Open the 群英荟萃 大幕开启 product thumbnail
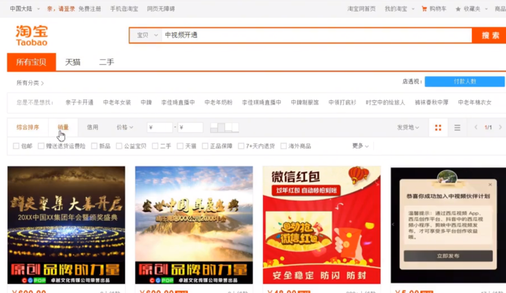Viewport: 506px width, 293px height. (x=66, y=225)
